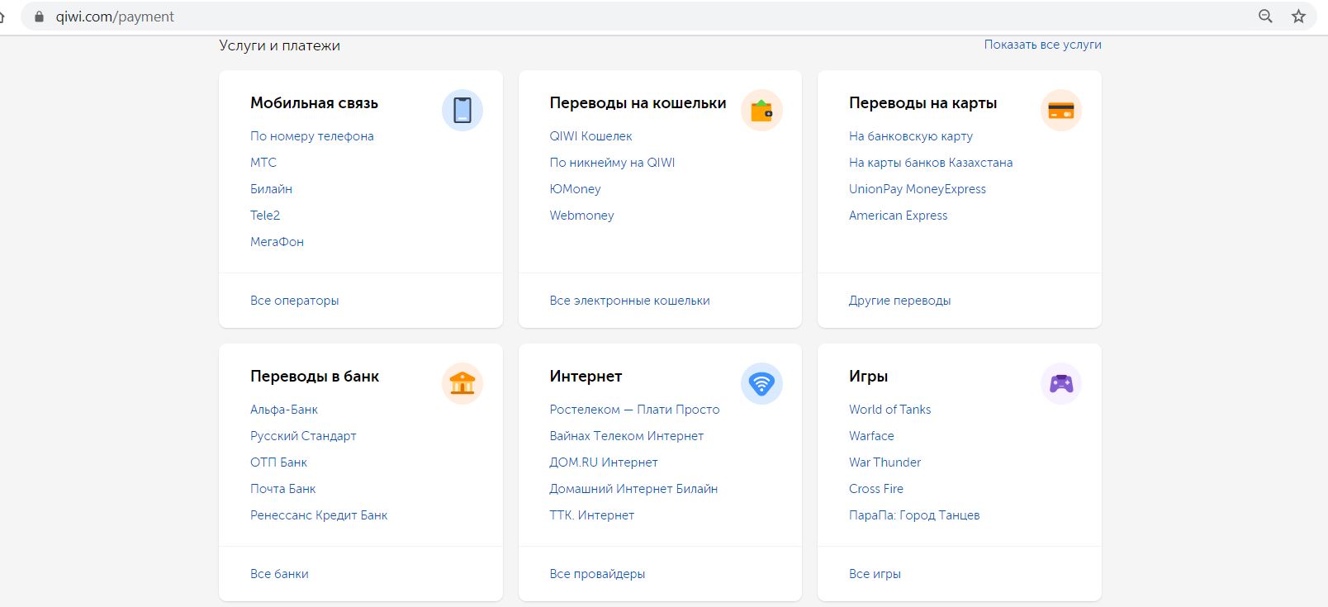Select Почта Банк transfer
This screenshot has height=607, width=1328.
coord(283,489)
